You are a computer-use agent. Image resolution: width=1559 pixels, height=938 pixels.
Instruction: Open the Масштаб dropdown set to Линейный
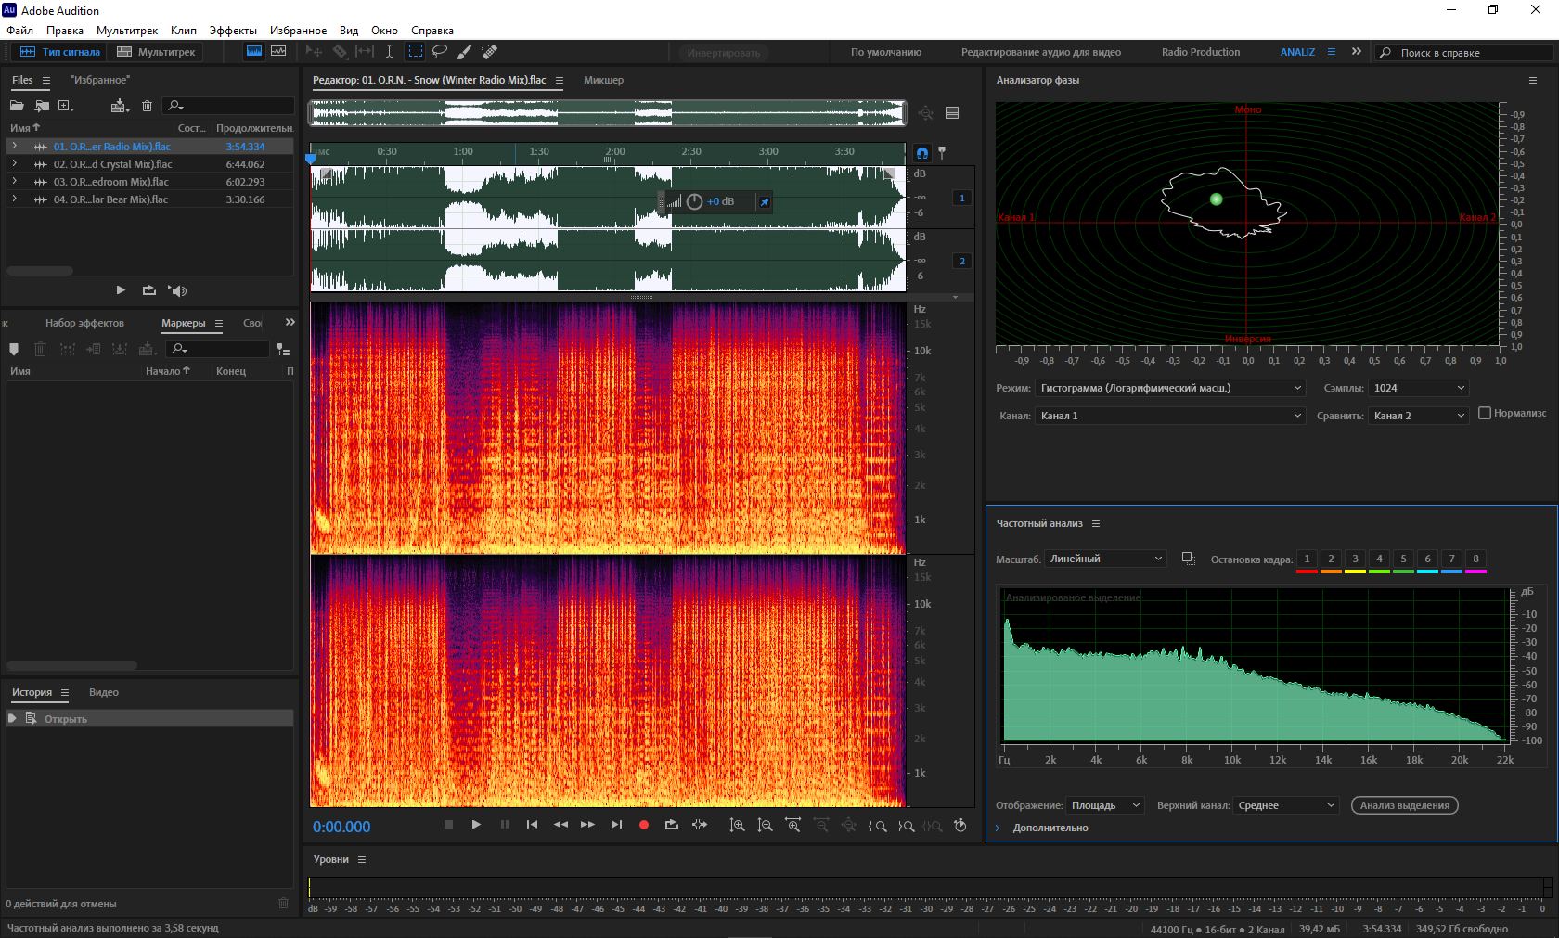(1104, 559)
